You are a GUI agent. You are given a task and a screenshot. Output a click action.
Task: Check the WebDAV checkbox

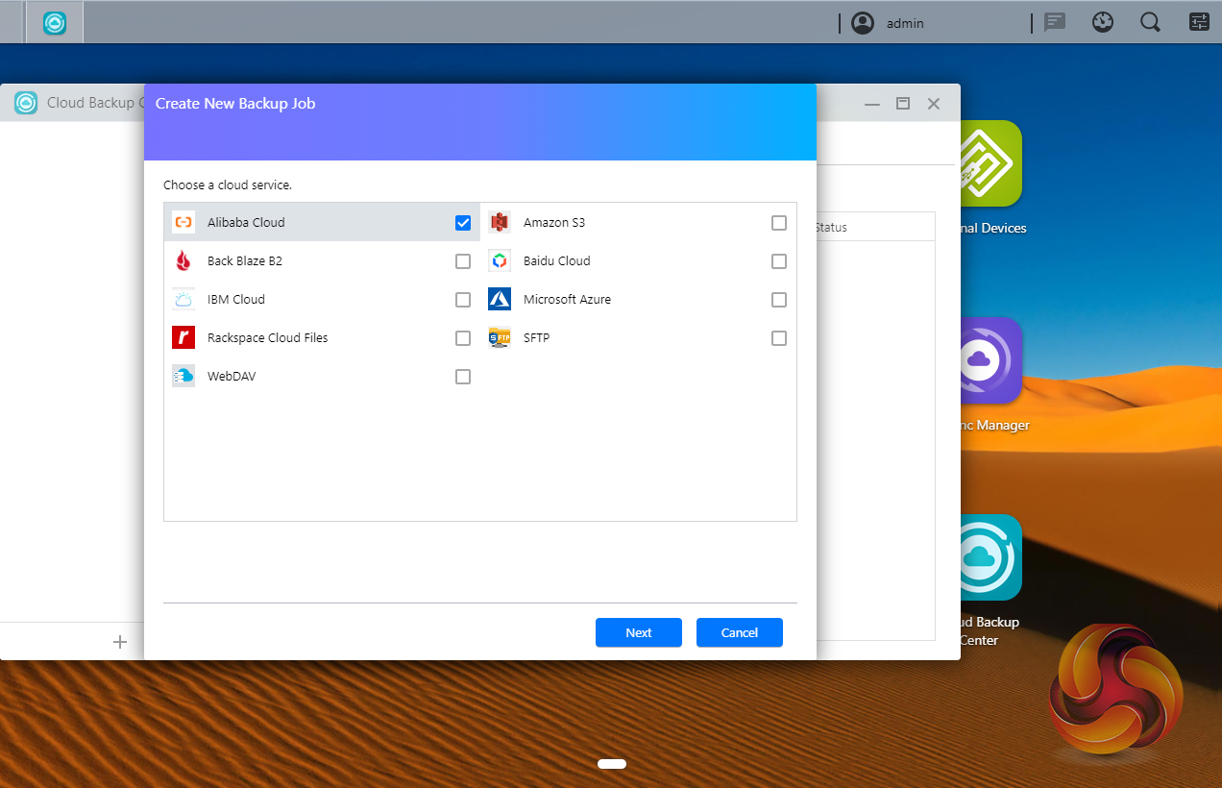463,376
